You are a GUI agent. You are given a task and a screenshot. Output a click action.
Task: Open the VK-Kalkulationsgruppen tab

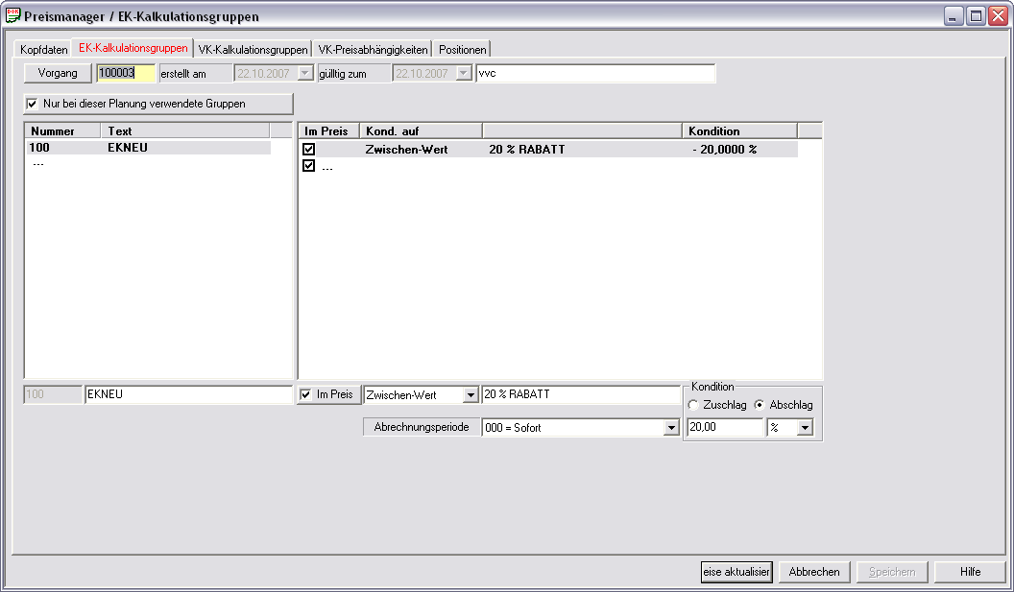(x=253, y=49)
